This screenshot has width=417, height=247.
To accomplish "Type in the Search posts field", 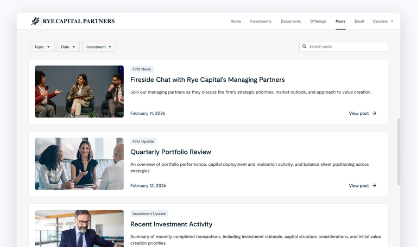I will tap(346, 47).
